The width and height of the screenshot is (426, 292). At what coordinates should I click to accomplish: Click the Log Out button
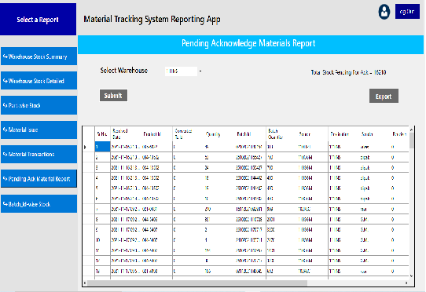(x=407, y=12)
